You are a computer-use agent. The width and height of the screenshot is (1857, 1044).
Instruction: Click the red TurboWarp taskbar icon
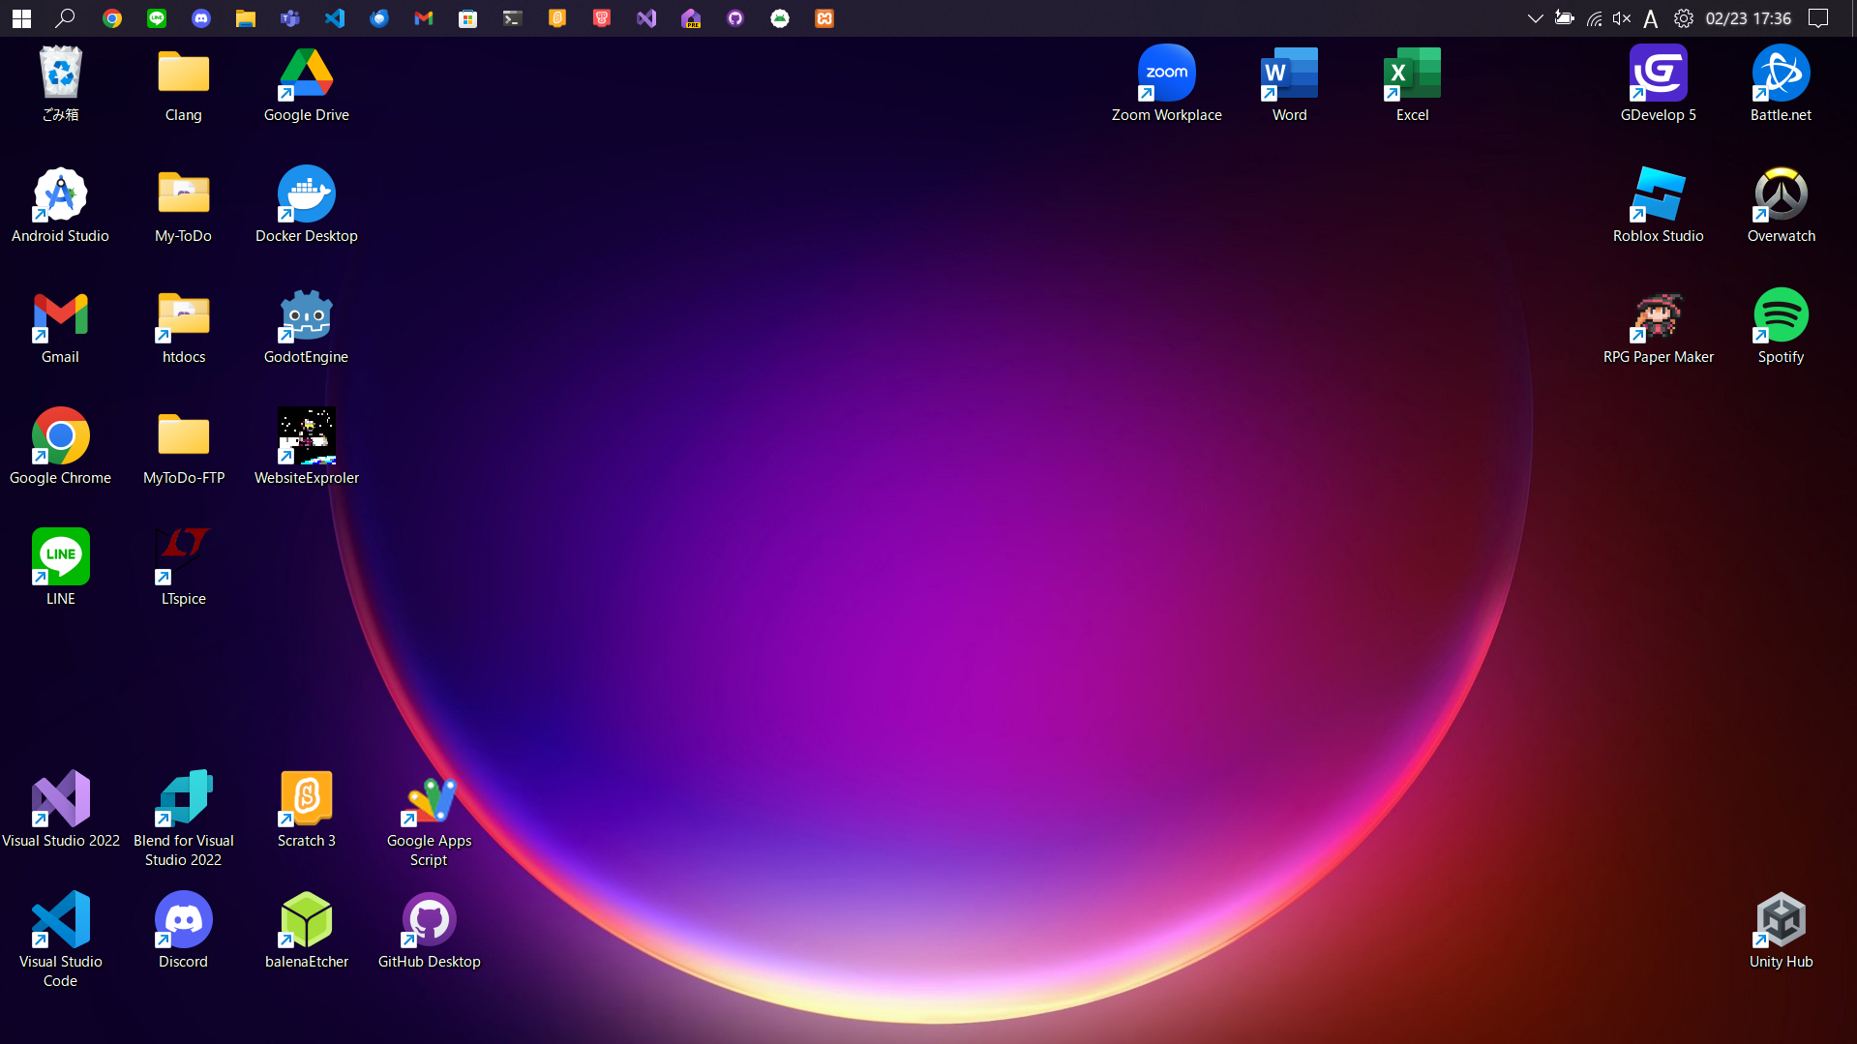click(602, 18)
